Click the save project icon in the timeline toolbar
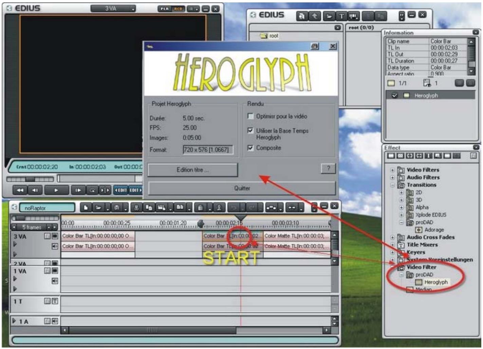The height and width of the screenshot is (349, 483). [117, 207]
